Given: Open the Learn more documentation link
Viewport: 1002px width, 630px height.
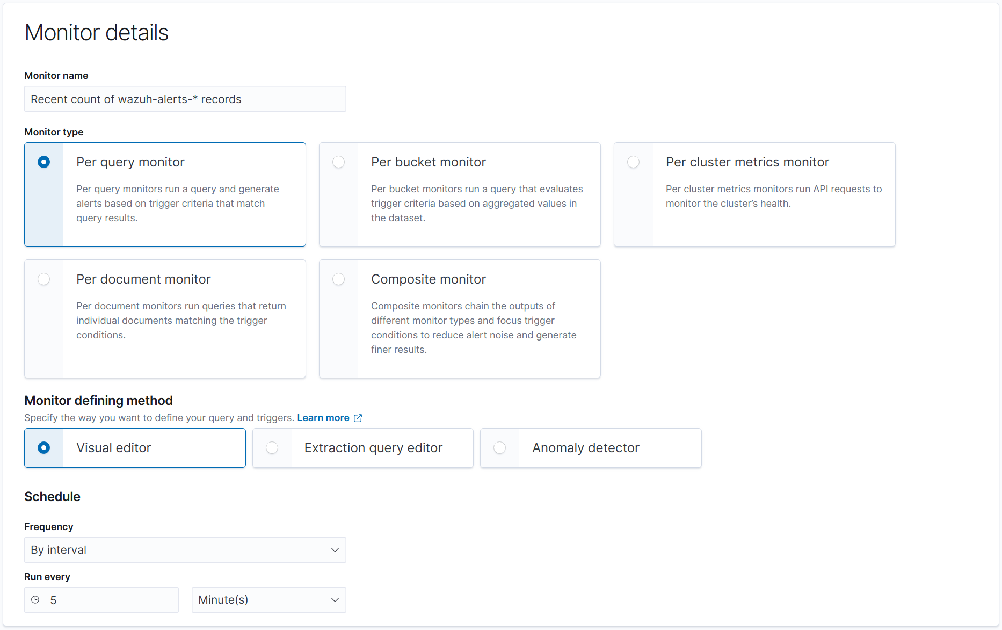Looking at the screenshot, I should click(323, 418).
